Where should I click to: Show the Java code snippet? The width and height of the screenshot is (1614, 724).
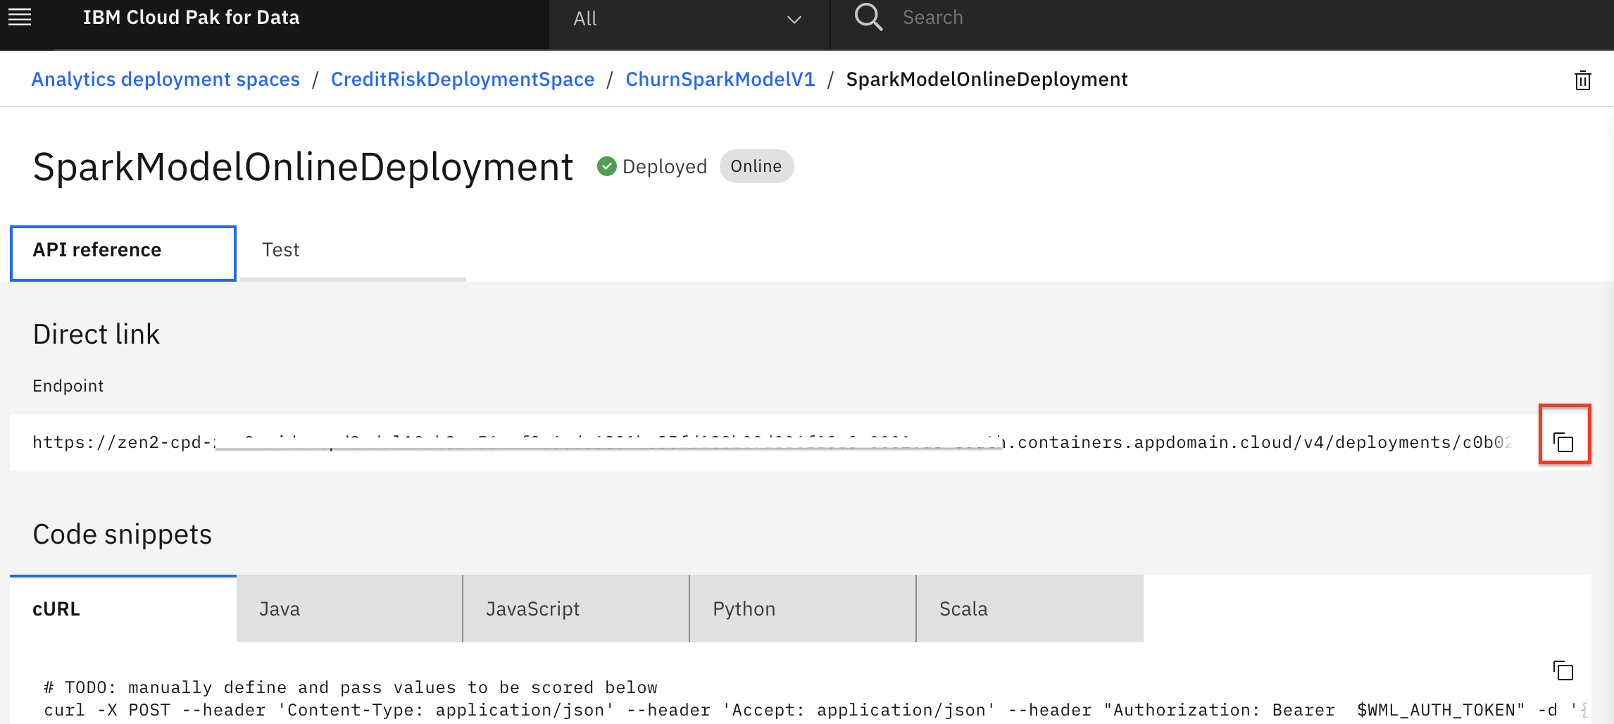pos(349,608)
